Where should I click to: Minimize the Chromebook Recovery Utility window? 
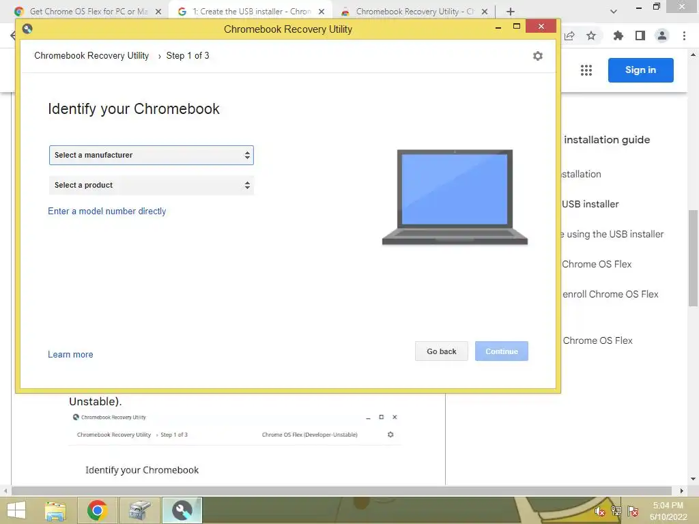(498, 27)
